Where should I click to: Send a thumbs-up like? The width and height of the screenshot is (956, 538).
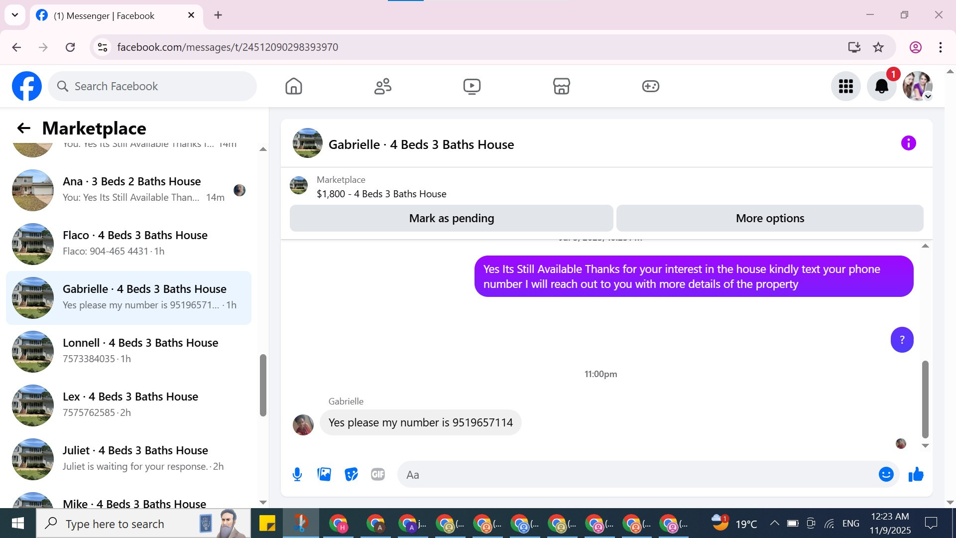coord(916,474)
